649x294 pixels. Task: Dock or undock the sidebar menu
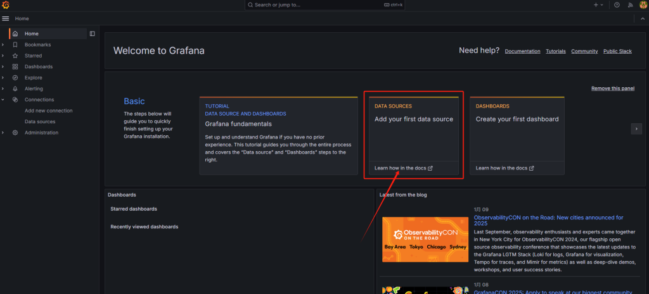[93, 34]
